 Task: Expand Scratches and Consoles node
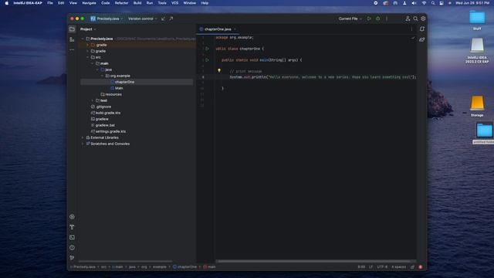(83, 144)
